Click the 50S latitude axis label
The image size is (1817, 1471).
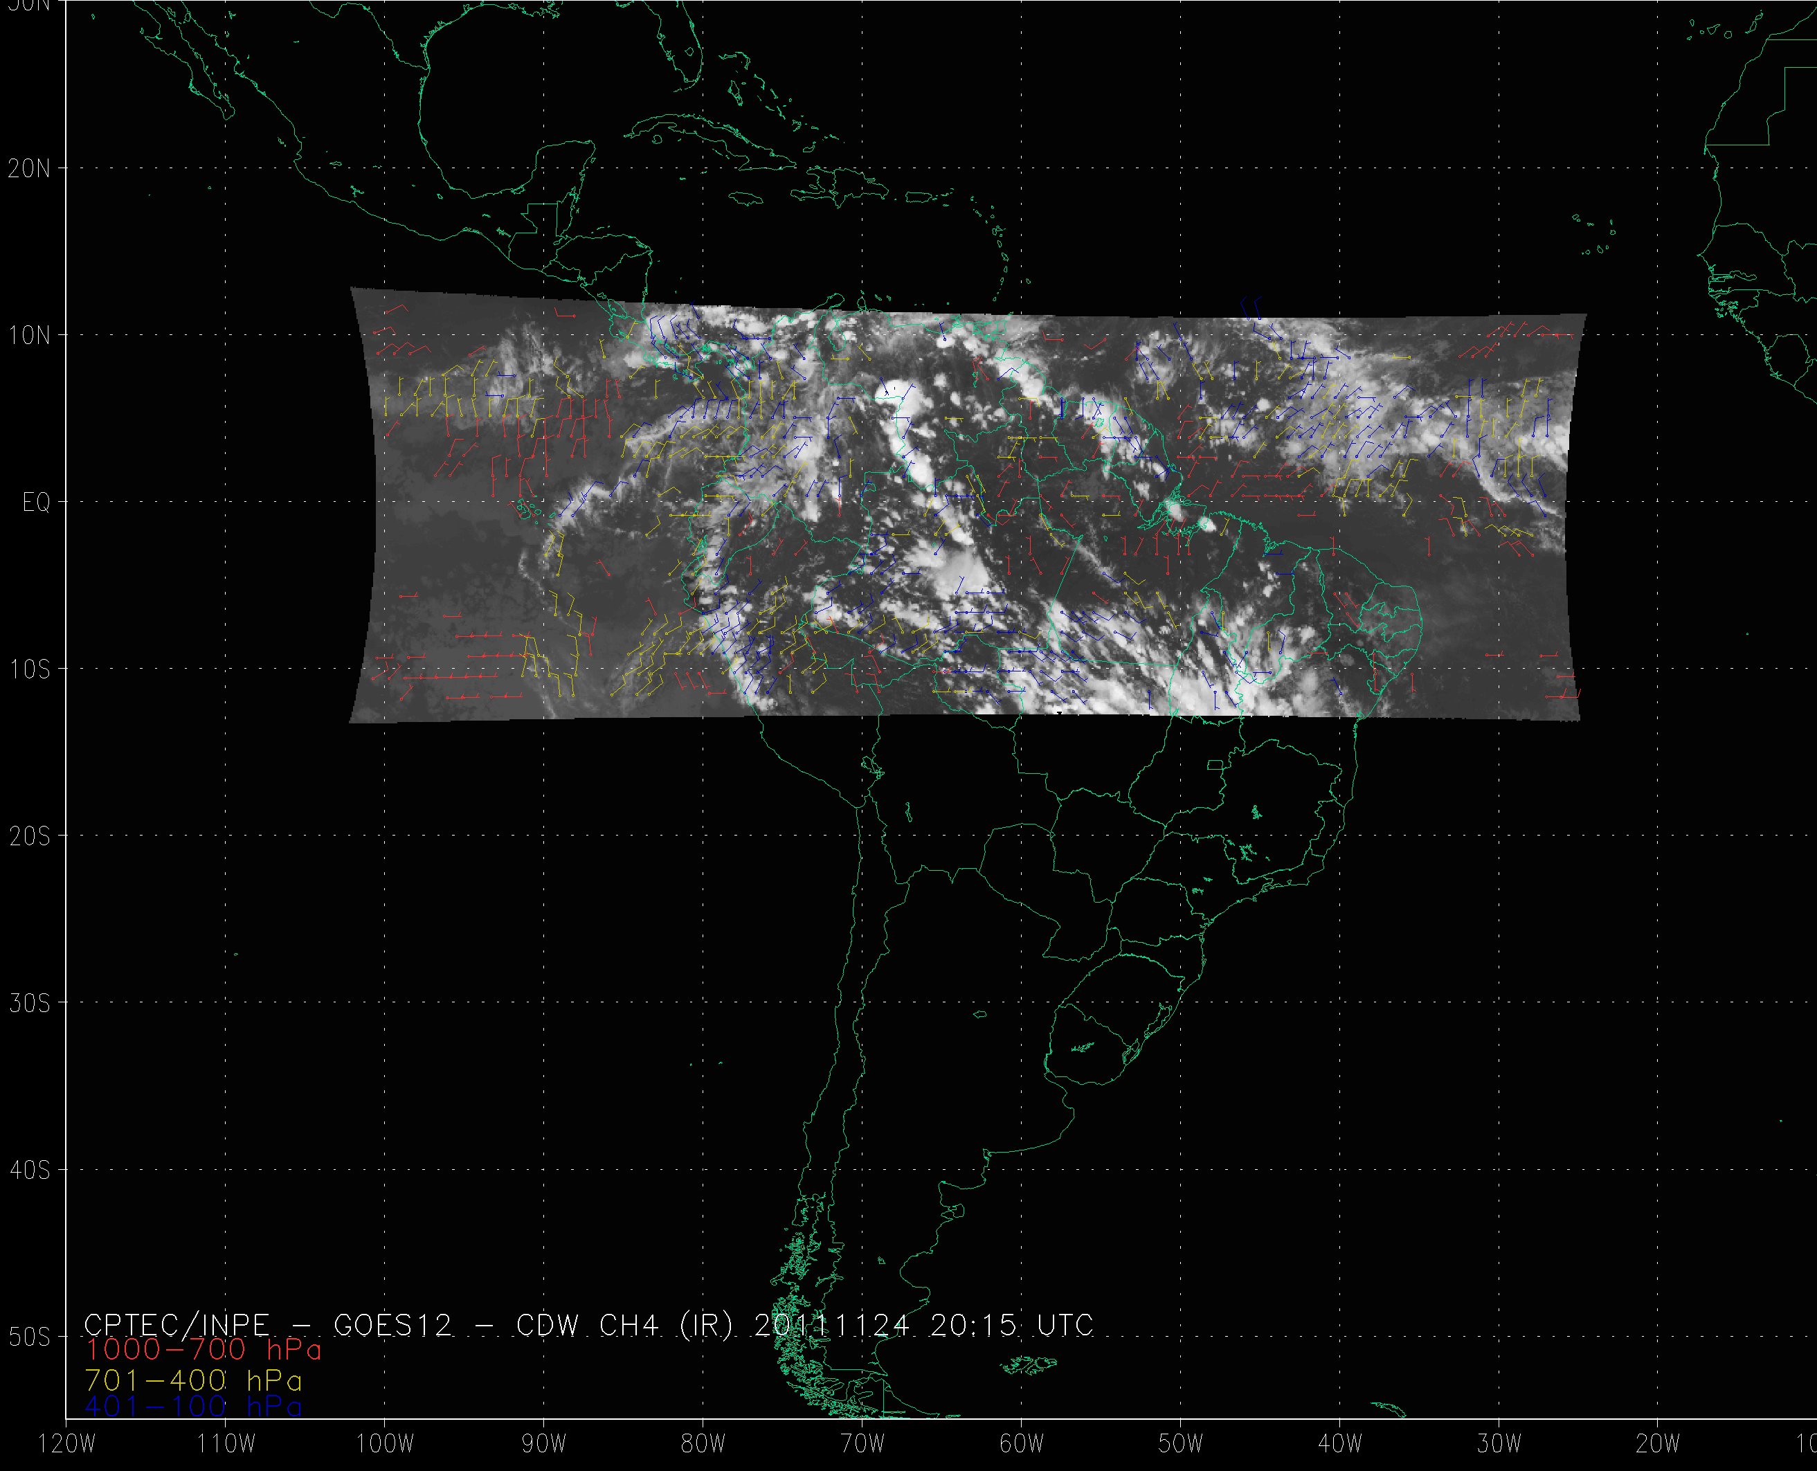pyautogui.click(x=29, y=1337)
